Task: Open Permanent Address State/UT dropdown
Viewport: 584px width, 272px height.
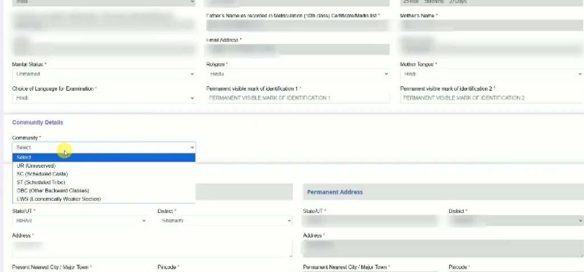Action: tap(370, 221)
